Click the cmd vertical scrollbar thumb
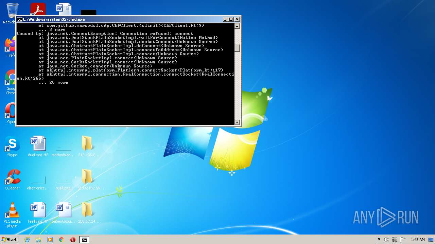435x244 pixels. (237, 48)
